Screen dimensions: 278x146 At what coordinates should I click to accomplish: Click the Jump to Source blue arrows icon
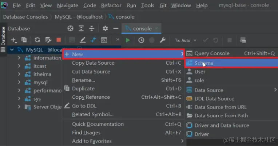click(x=93, y=40)
